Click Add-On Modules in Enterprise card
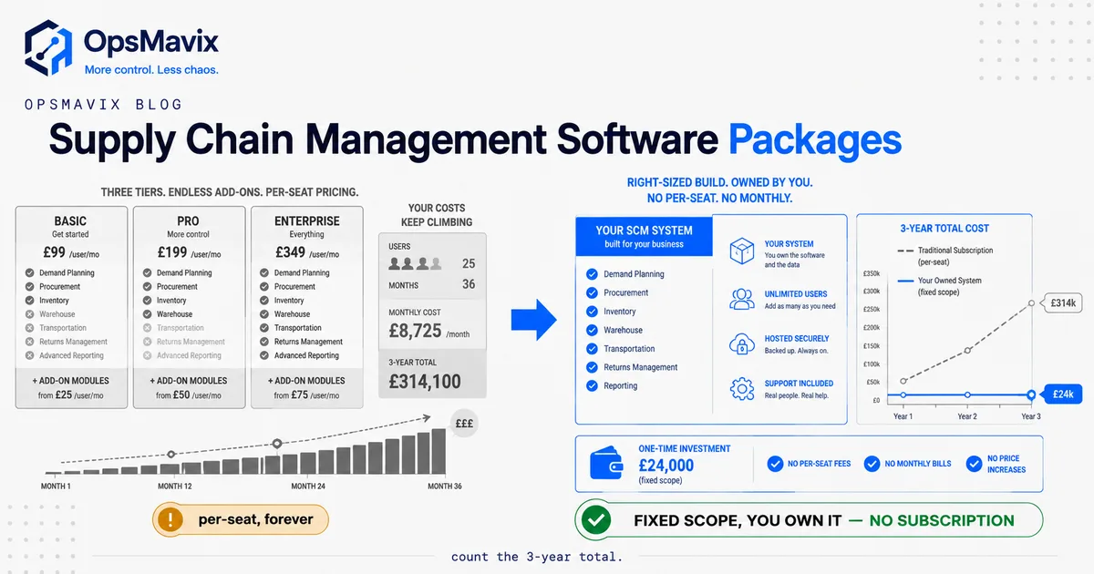The width and height of the screenshot is (1094, 574). pyautogui.click(x=306, y=381)
